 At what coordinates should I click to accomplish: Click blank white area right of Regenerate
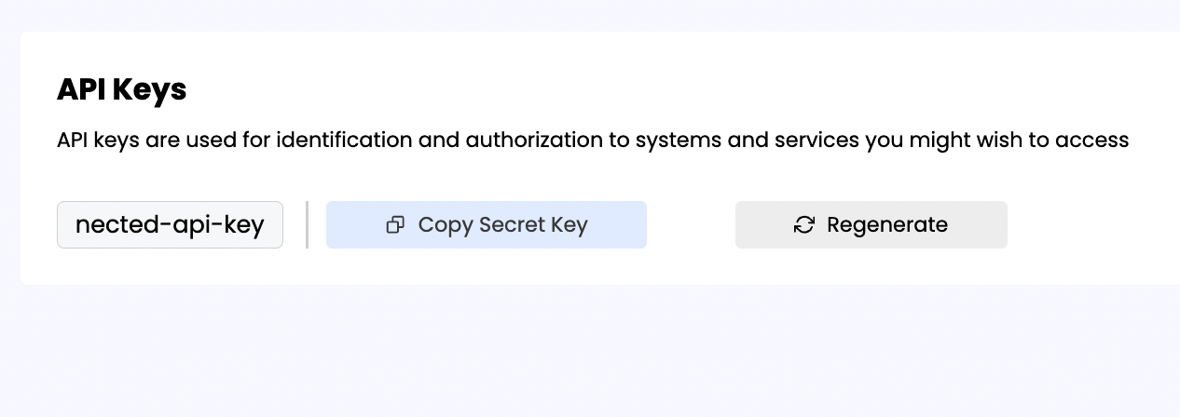(x=1091, y=225)
